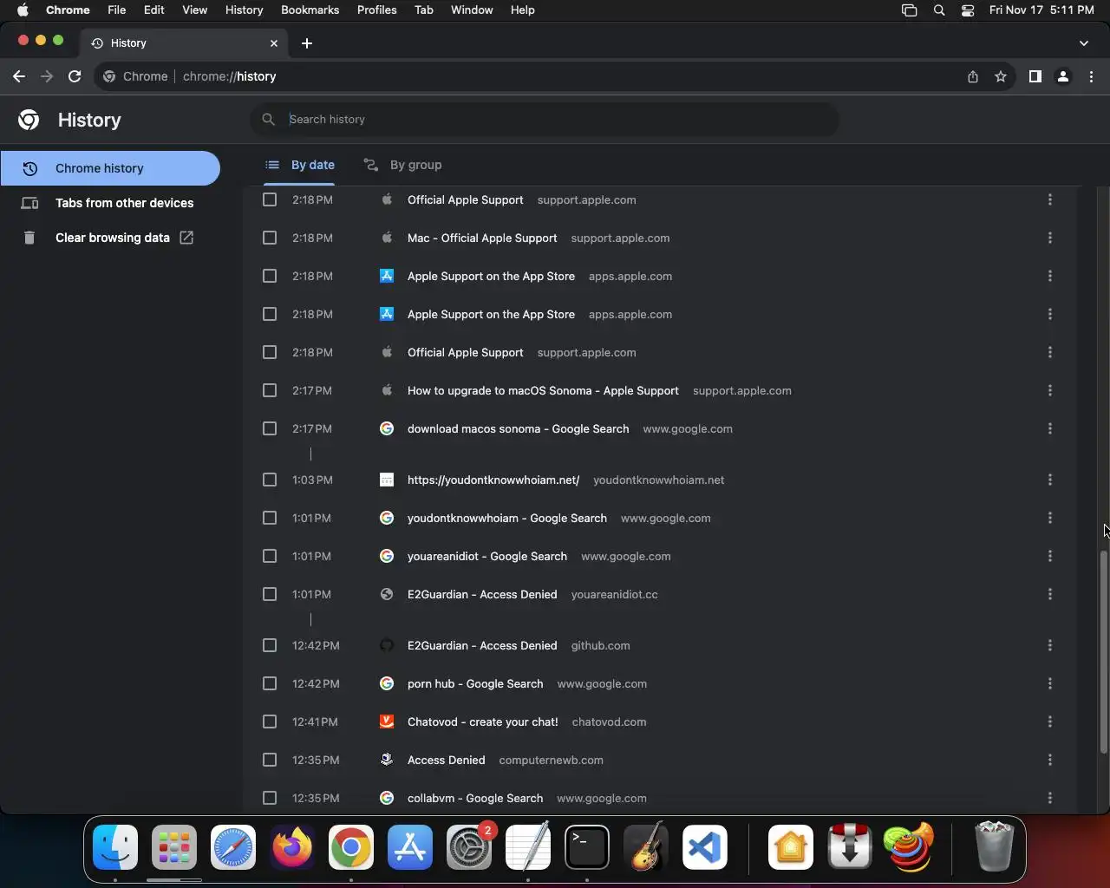The image size is (1110, 888).
Task: Open actions menu for Mac - Official Apple Support
Action: [1050, 238]
